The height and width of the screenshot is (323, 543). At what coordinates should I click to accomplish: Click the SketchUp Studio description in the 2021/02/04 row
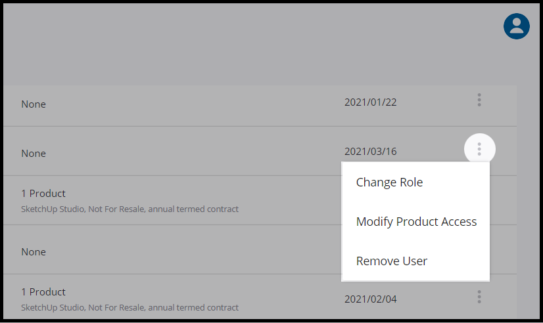[130, 308]
